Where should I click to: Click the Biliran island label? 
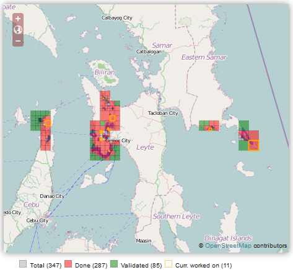click(105, 72)
